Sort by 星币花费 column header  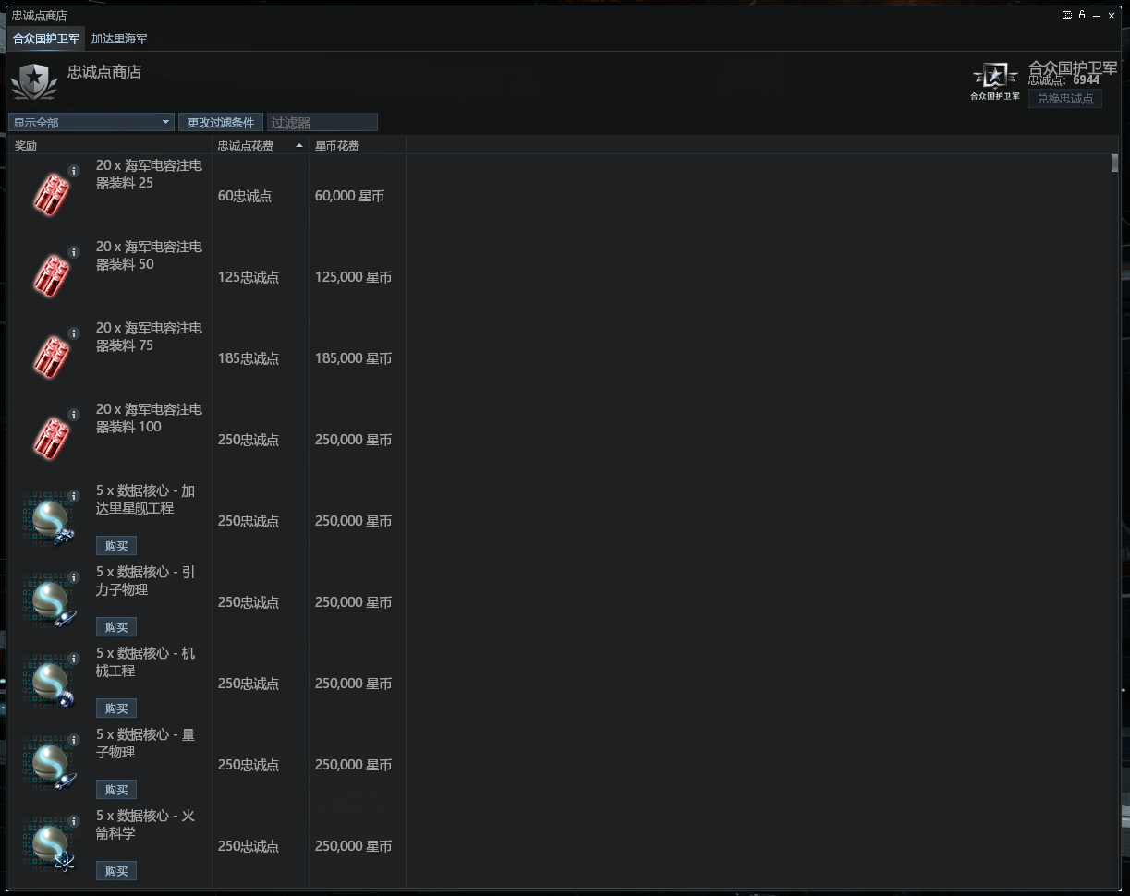pyautogui.click(x=356, y=146)
